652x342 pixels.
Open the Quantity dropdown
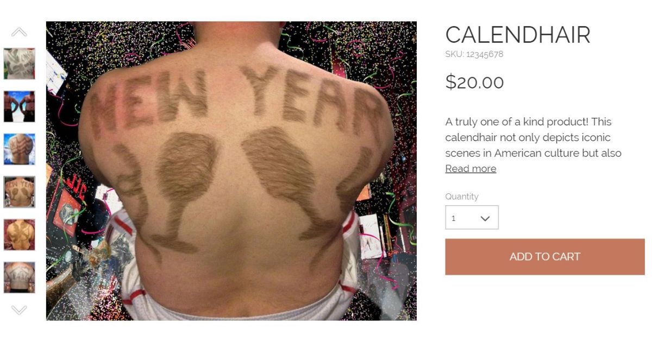point(472,218)
